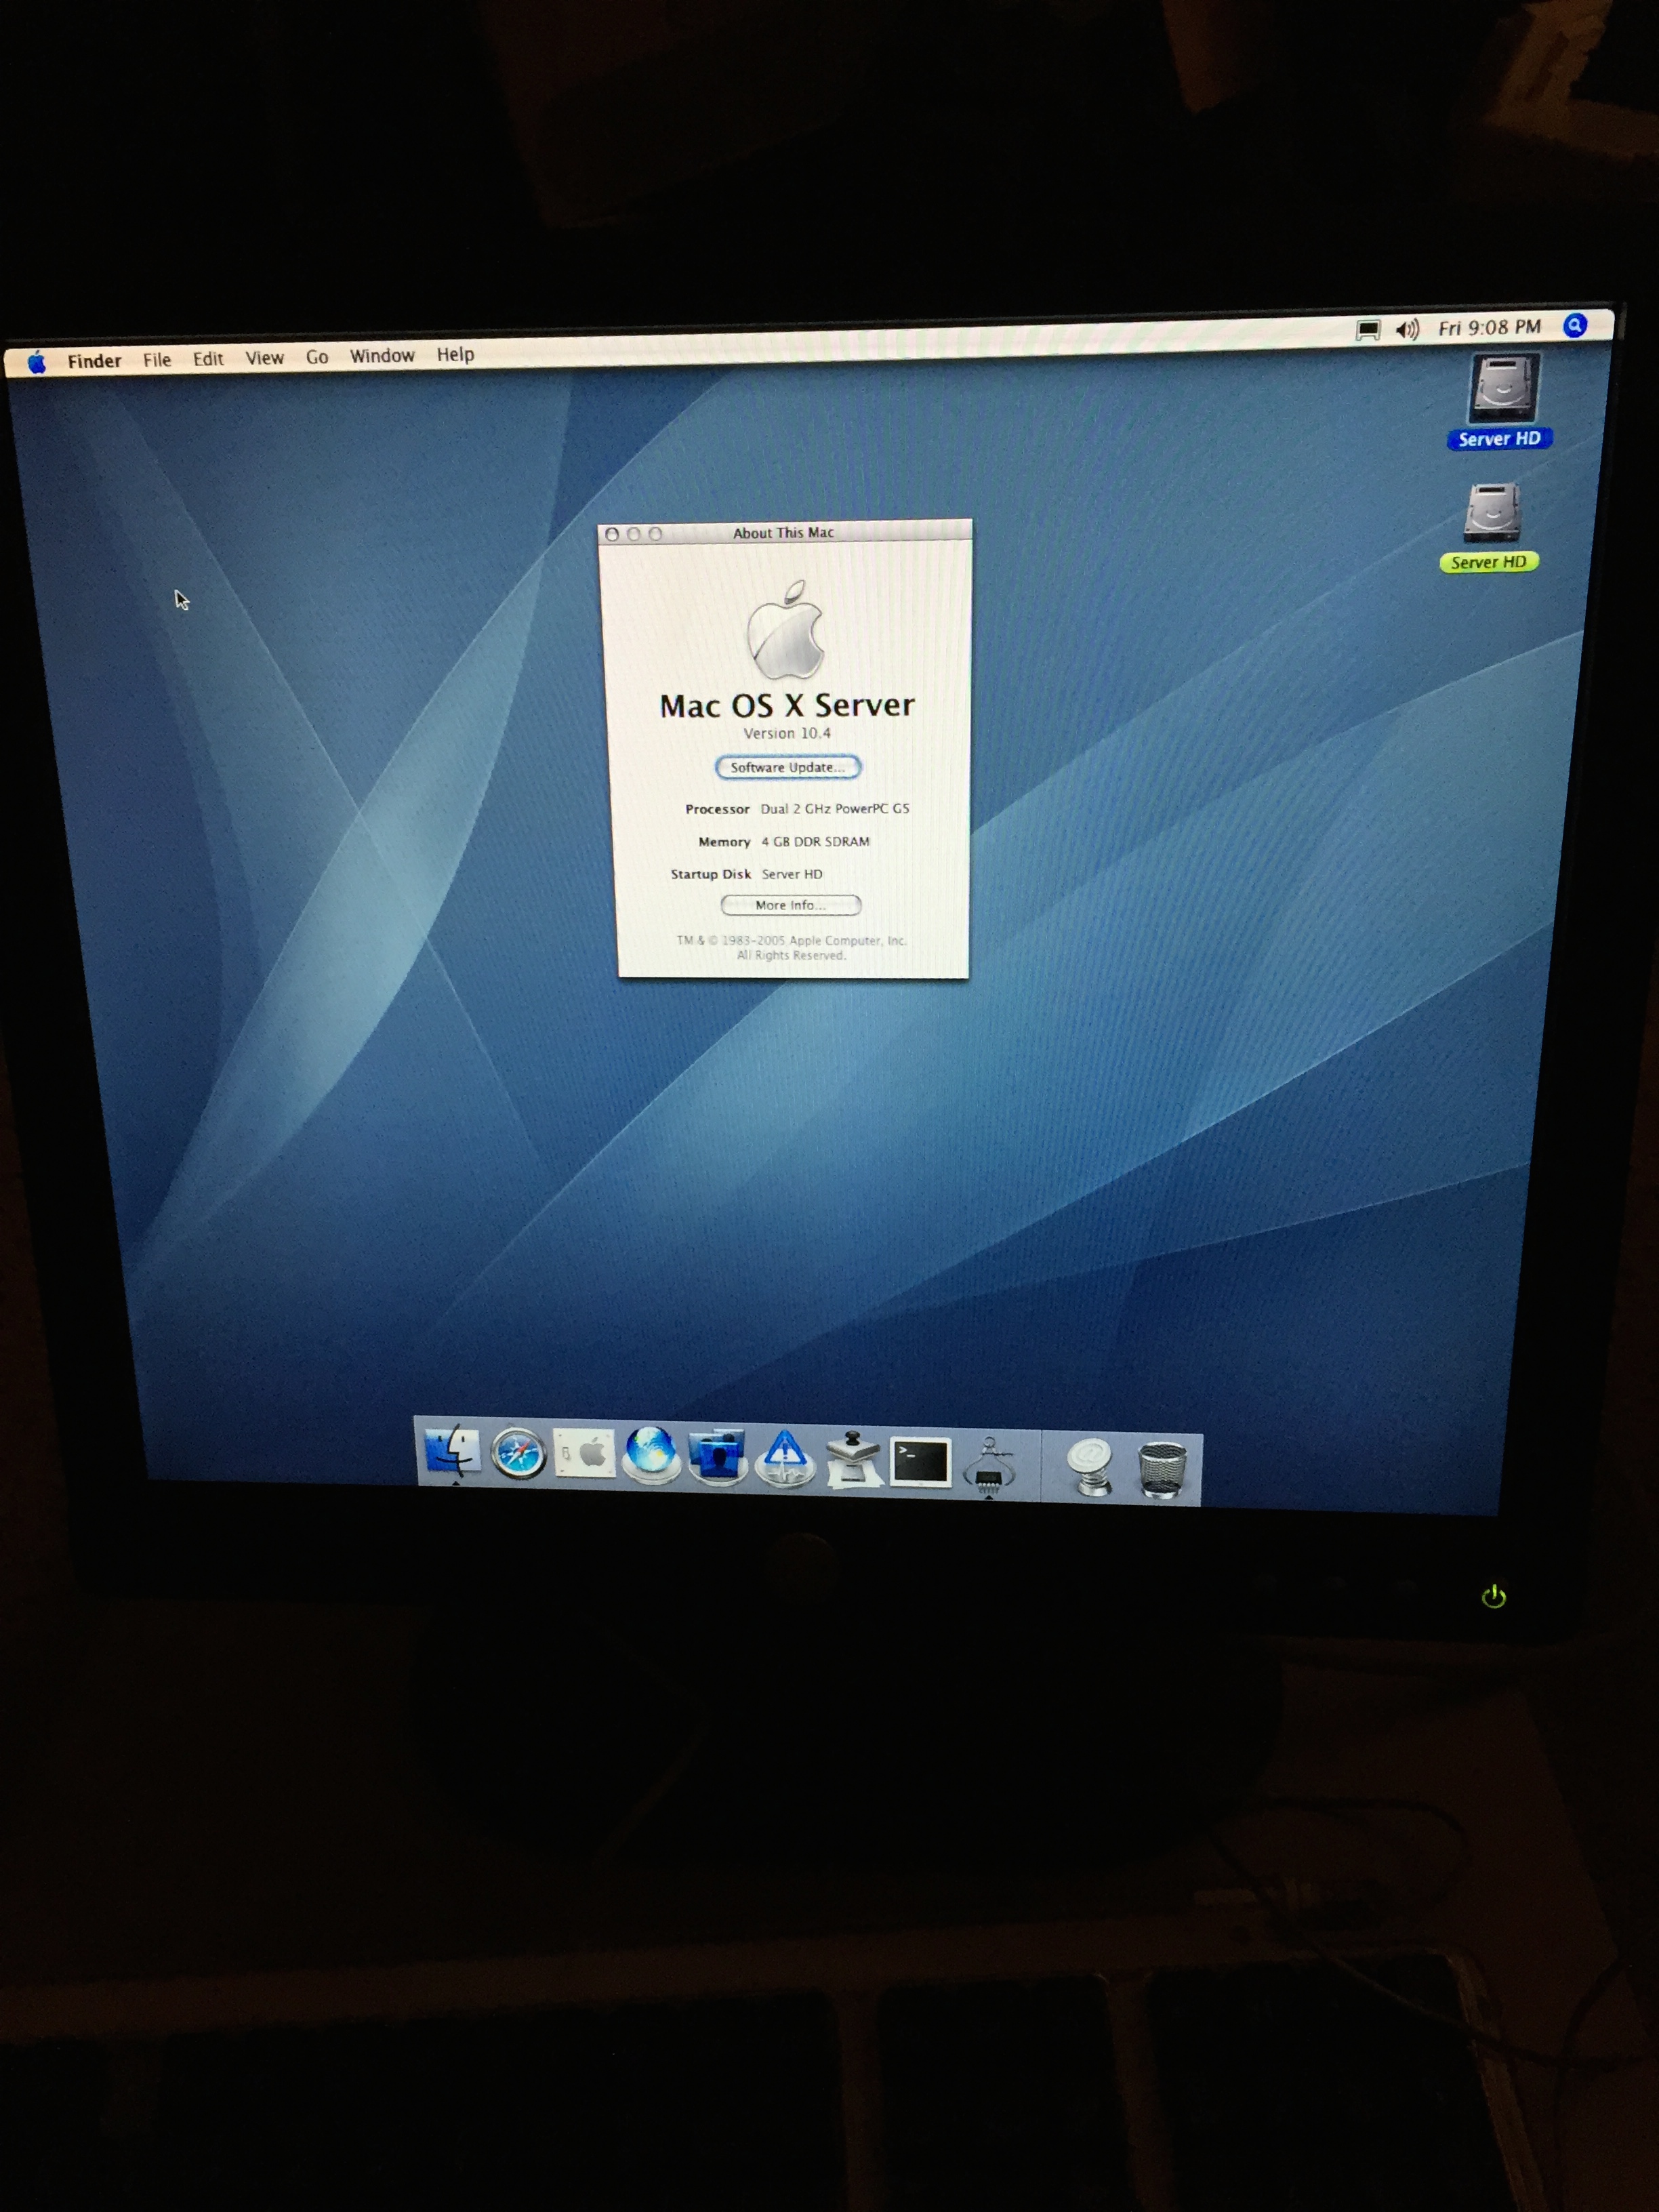
Task: Open System Profiler calipers icon in Dock
Action: tap(990, 1465)
